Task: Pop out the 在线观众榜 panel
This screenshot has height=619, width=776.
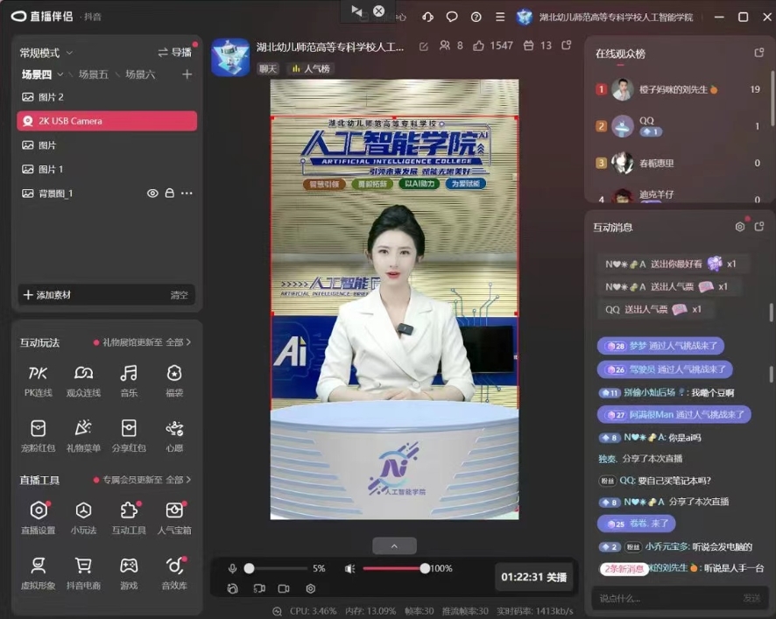Action: click(x=758, y=53)
